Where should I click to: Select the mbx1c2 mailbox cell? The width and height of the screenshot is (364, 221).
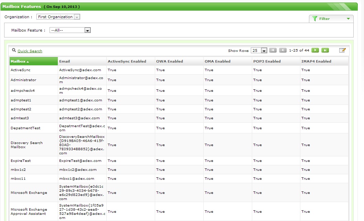point(34,170)
